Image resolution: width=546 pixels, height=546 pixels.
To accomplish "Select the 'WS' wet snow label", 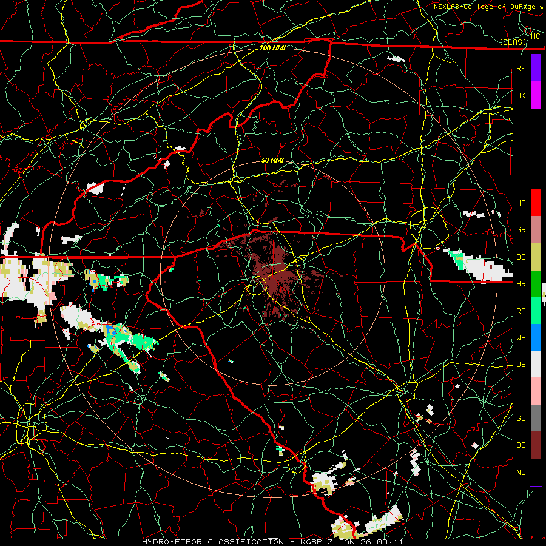I will (521, 337).
